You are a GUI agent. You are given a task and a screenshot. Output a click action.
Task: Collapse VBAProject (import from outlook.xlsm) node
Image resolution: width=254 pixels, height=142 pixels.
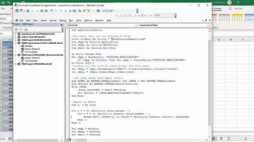[15, 43]
